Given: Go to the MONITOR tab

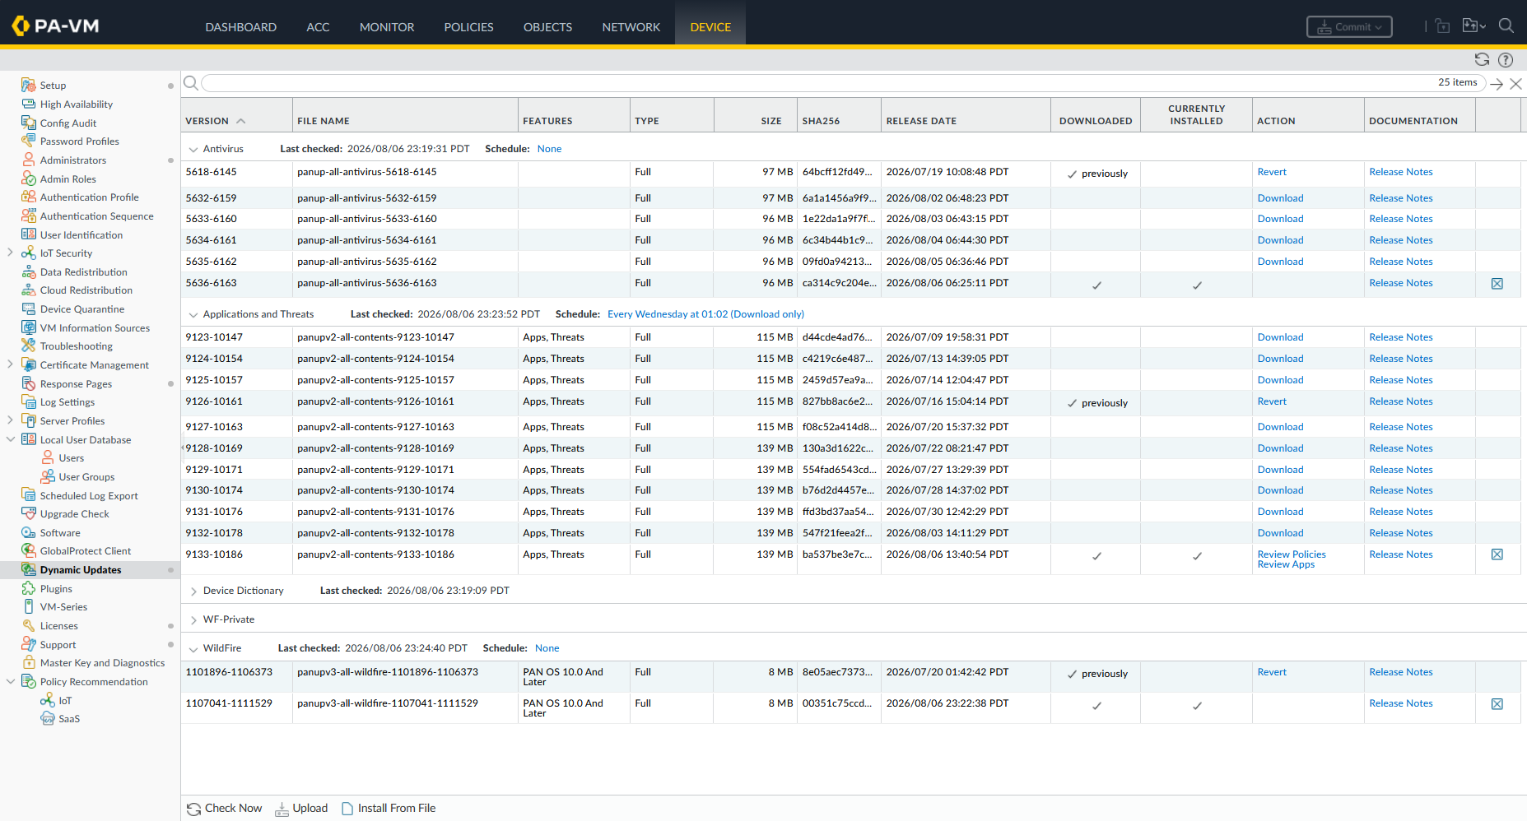Looking at the screenshot, I should tap(387, 27).
